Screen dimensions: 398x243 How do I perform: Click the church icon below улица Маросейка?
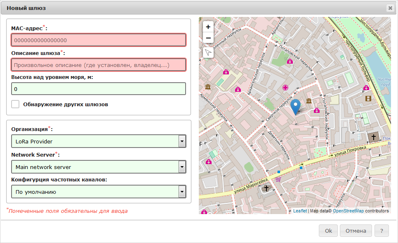[266, 188]
